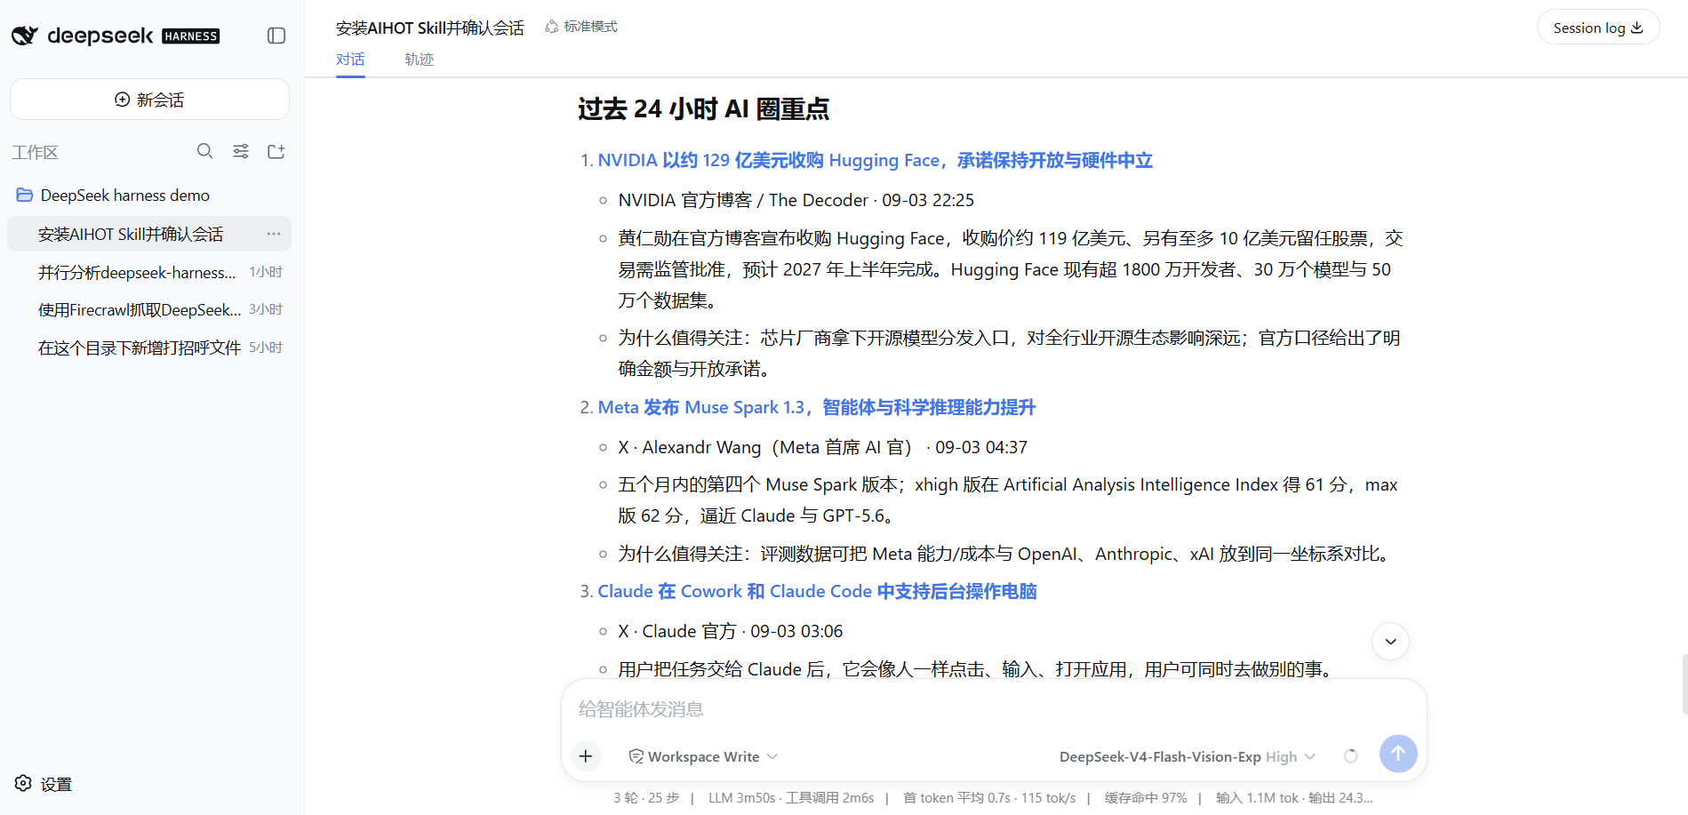Open Meta 发布 Muse Spark 1.3 link

coord(816,407)
